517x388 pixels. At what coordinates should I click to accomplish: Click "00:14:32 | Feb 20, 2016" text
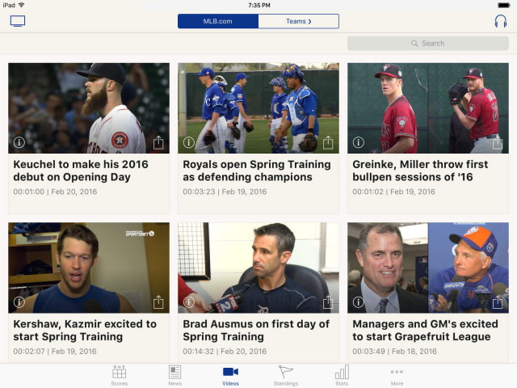[225, 352]
